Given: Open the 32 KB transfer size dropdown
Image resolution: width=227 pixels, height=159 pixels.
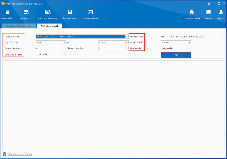Looking at the screenshot, I should 127,42.
